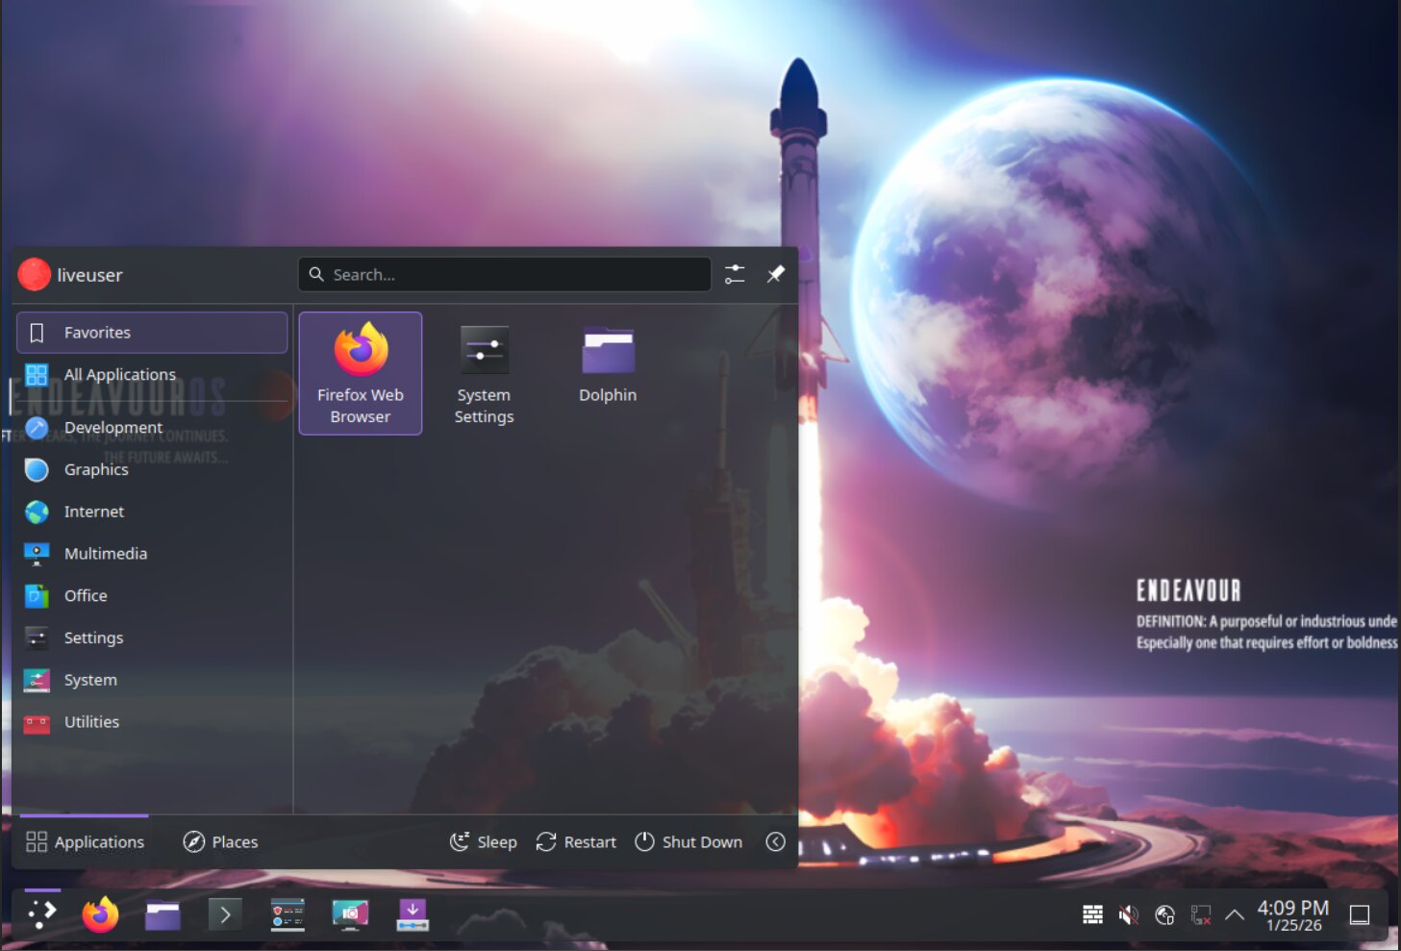This screenshot has height=951, width=1401.
Task: Open Dolphin from the Favorites grid
Action: click(608, 373)
